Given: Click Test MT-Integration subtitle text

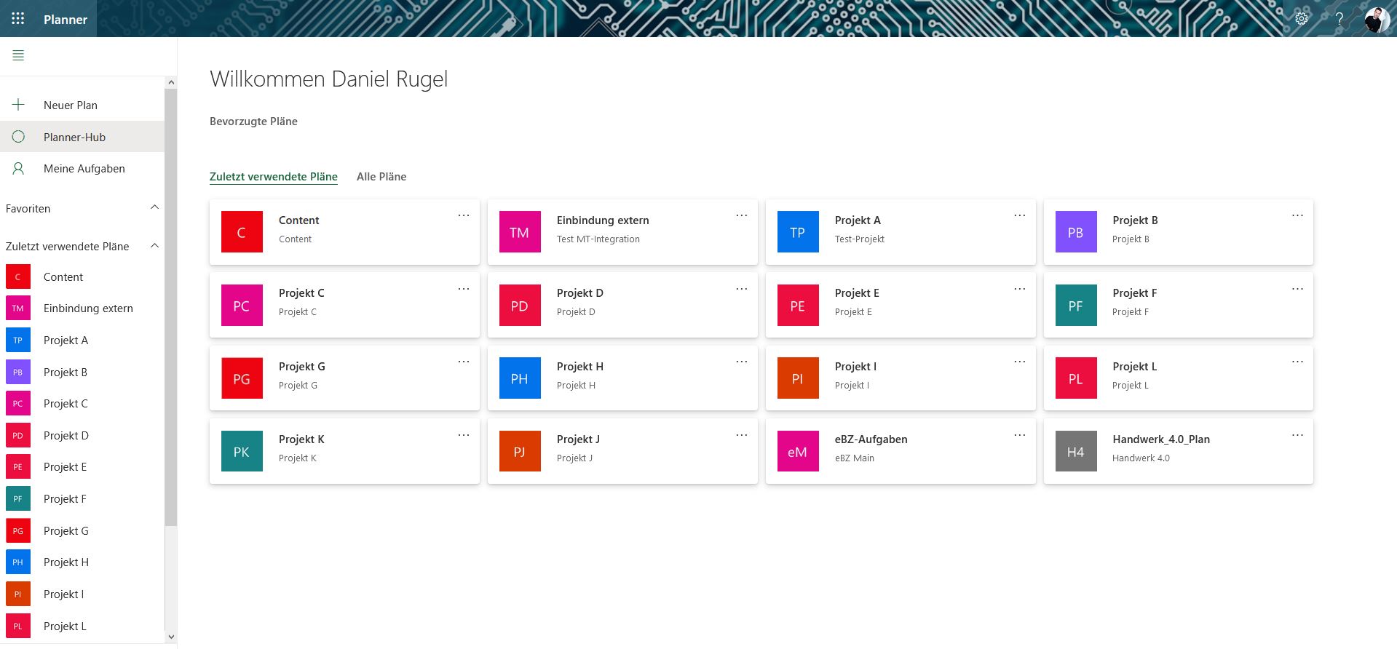Looking at the screenshot, I should [x=598, y=239].
